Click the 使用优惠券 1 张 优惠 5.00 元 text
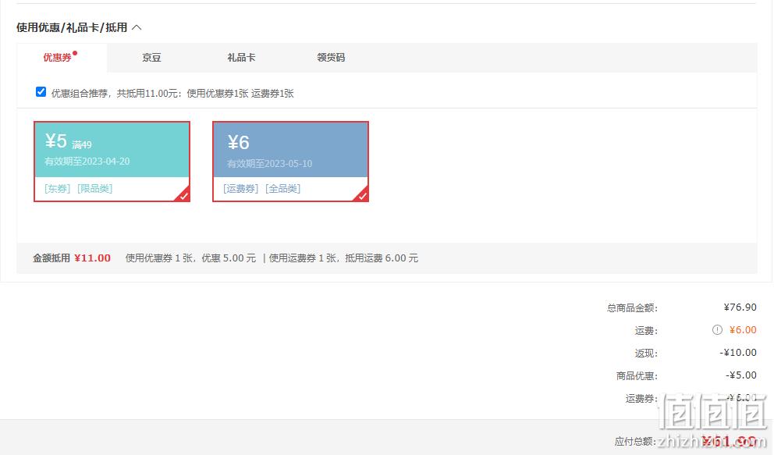This screenshot has width=774, height=455. click(190, 258)
